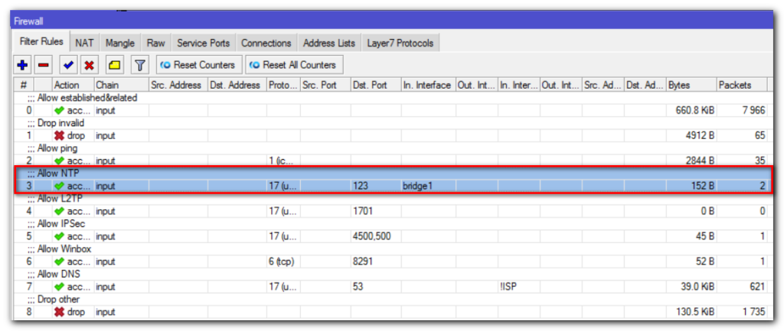This screenshot has height=331, width=784.
Task: Click the blue checkmark enable icon
Action: (69, 66)
